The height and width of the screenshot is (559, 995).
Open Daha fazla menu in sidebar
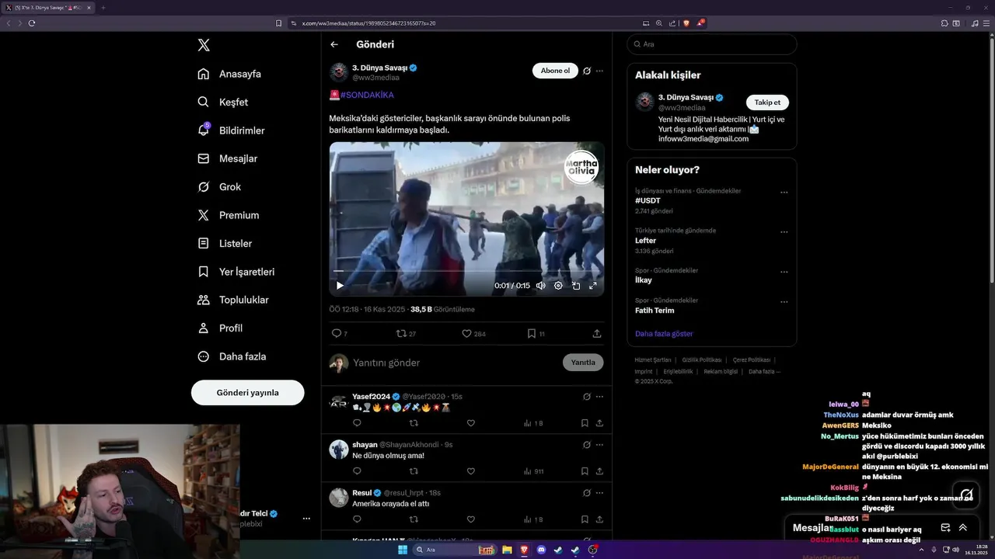tap(232, 356)
